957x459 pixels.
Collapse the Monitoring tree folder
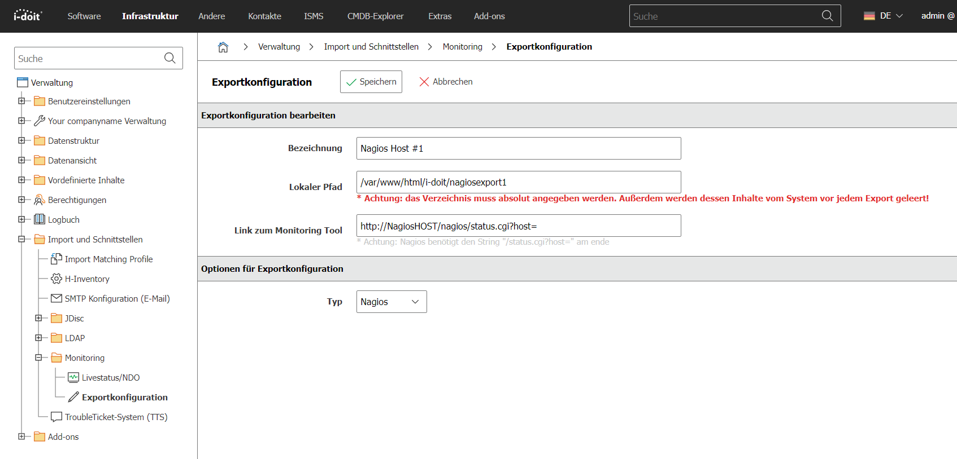click(x=38, y=358)
